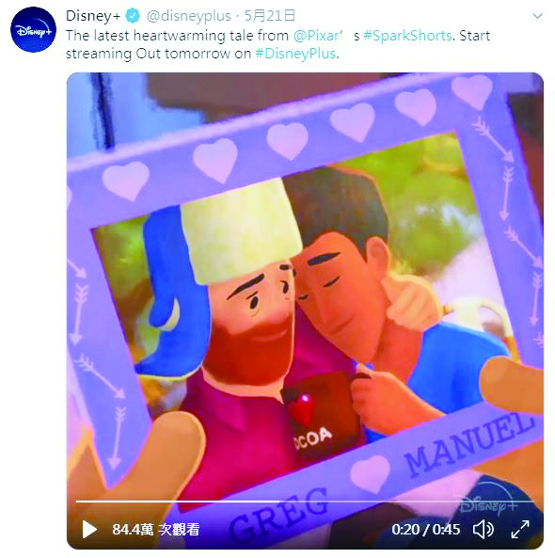Viewport: 555px width, 558px height.
Task: Click the 0:20 / 0:45 time display
Action: 426,530
